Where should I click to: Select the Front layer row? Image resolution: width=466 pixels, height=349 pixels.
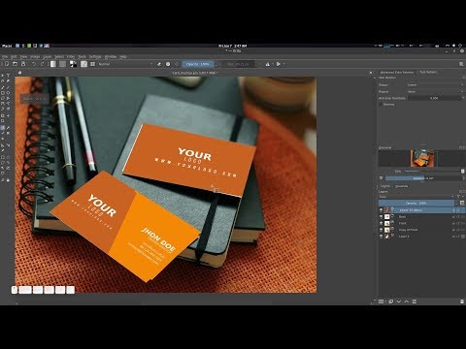click(421, 223)
